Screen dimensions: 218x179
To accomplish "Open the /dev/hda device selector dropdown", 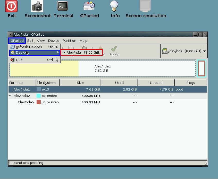I will coord(184,51).
